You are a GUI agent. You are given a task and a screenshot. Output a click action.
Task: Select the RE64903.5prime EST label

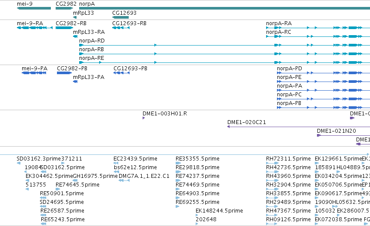197,194
